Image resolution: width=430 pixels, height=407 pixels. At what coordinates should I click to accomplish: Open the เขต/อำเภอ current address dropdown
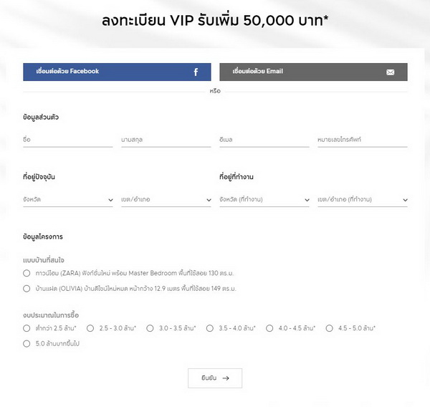[166, 199]
